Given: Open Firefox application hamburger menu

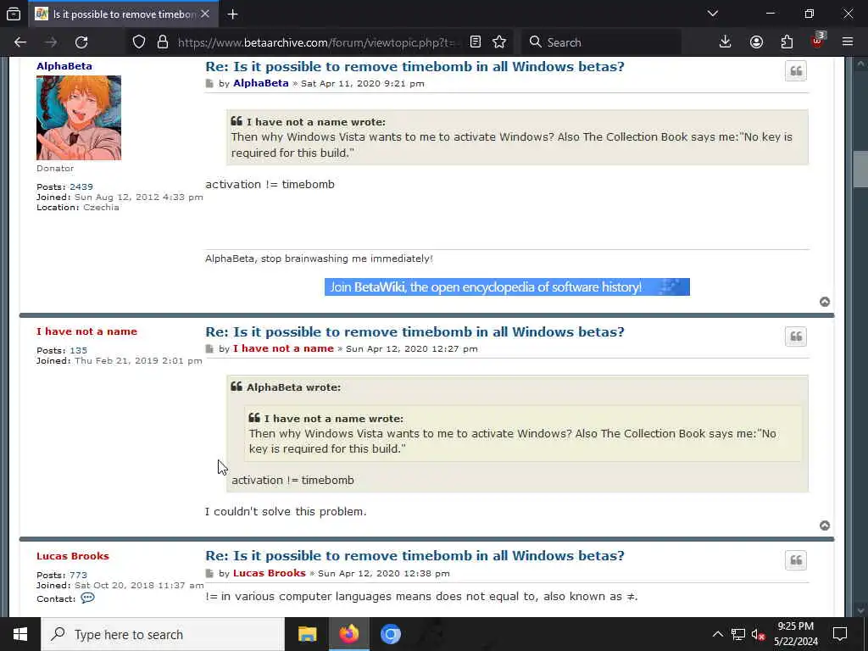Looking at the screenshot, I should pos(848,42).
